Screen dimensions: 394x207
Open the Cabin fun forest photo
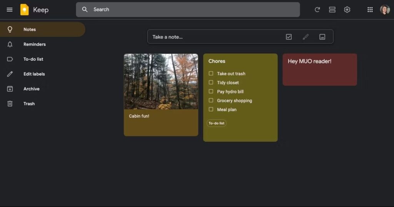(161, 81)
